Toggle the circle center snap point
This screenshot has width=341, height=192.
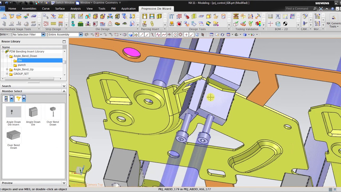(x=175, y=35)
